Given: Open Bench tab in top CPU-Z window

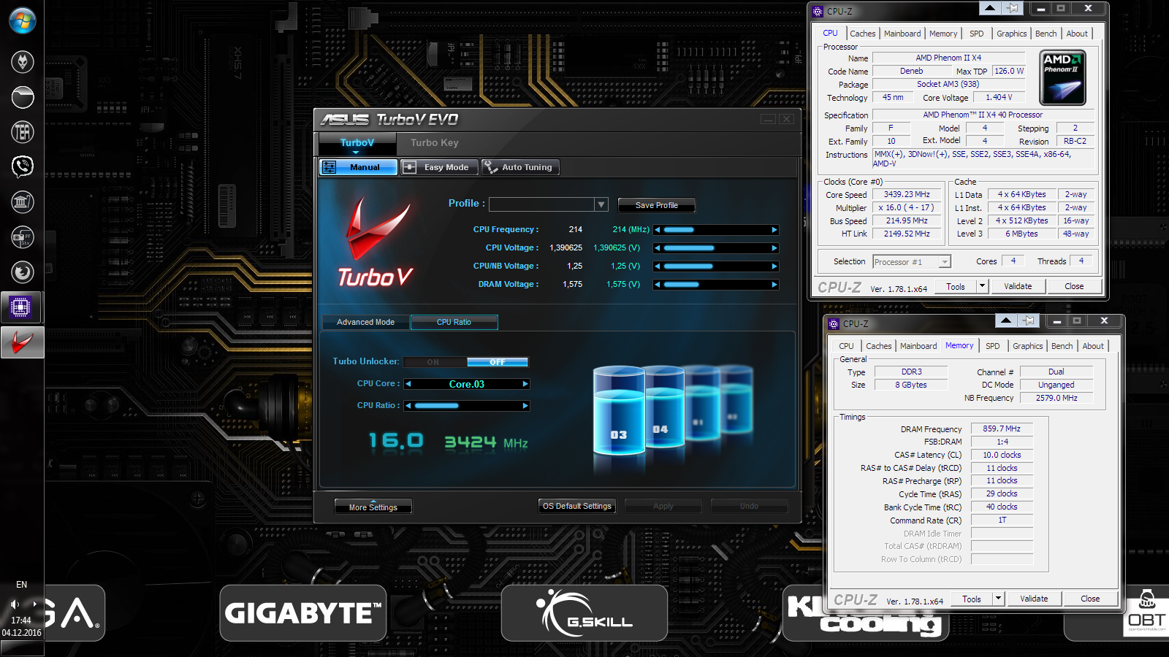Looking at the screenshot, I should click(x=1046, y=34).
